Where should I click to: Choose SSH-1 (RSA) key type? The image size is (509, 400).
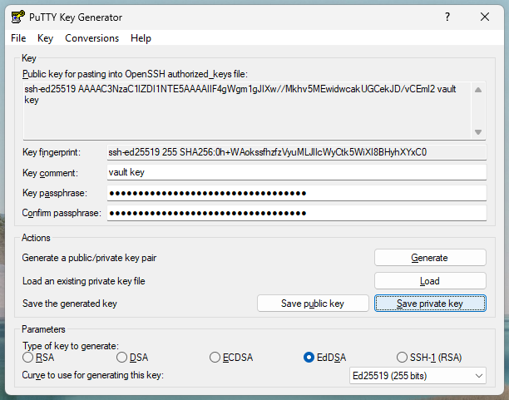tap(404, 358)
